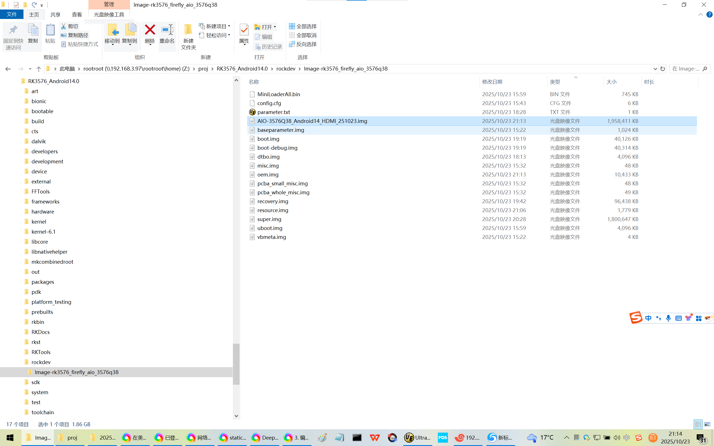This screenshot has width=714, height=446.
Task: Switch to the View ribbon tab
Action: point(77,14)
